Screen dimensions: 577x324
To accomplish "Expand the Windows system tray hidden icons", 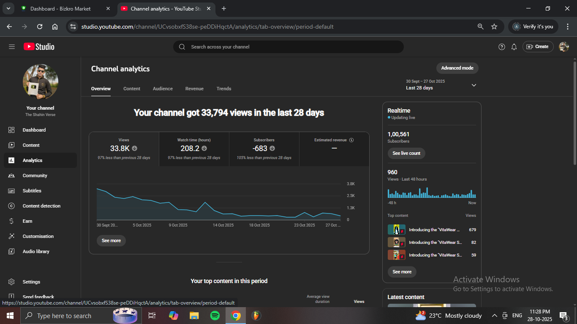I will pyautogui.click(x=494, y=316).
